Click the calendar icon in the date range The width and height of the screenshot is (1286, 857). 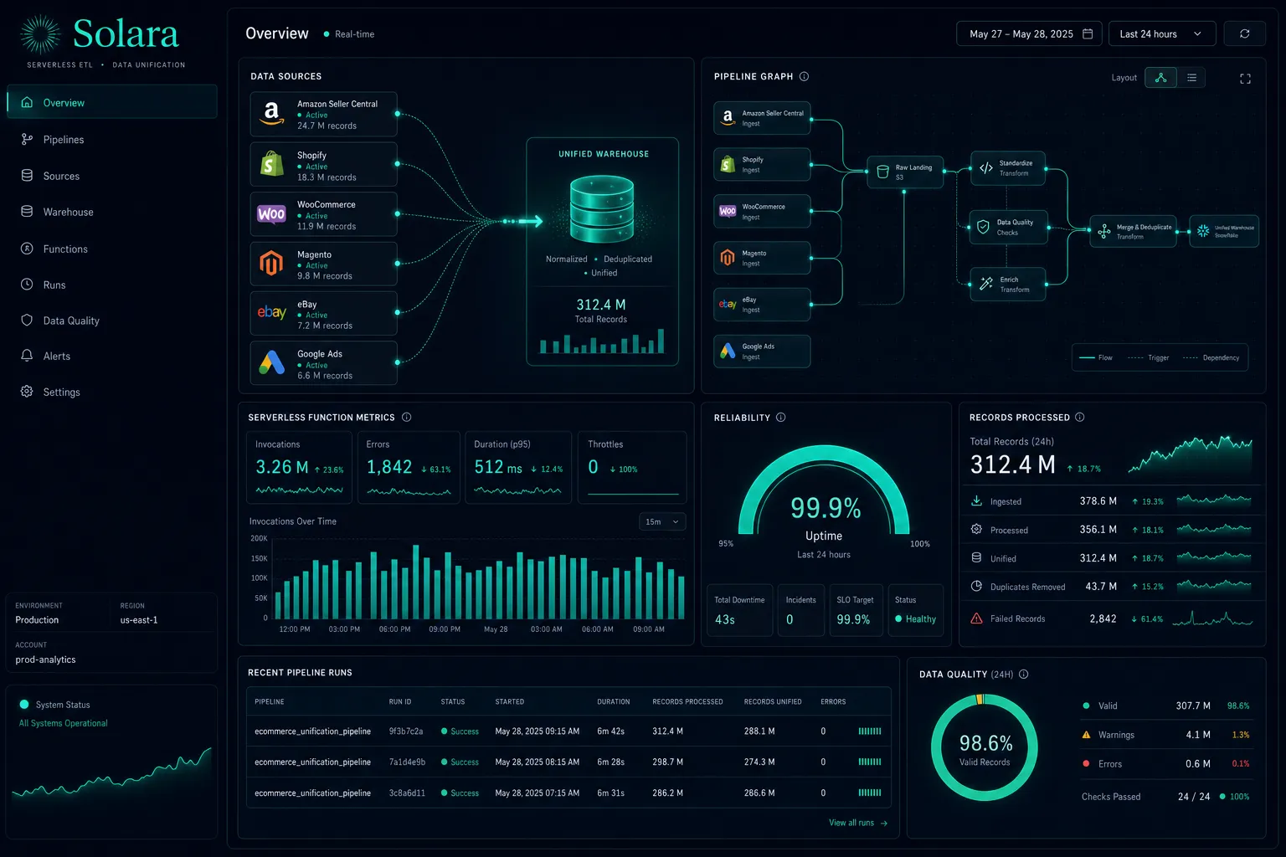(x=1088, y=33)
